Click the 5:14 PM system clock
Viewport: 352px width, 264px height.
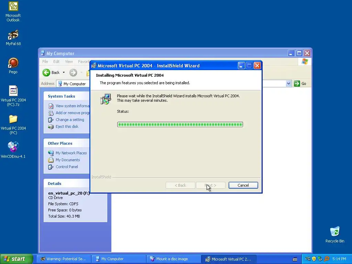(339, 259)
